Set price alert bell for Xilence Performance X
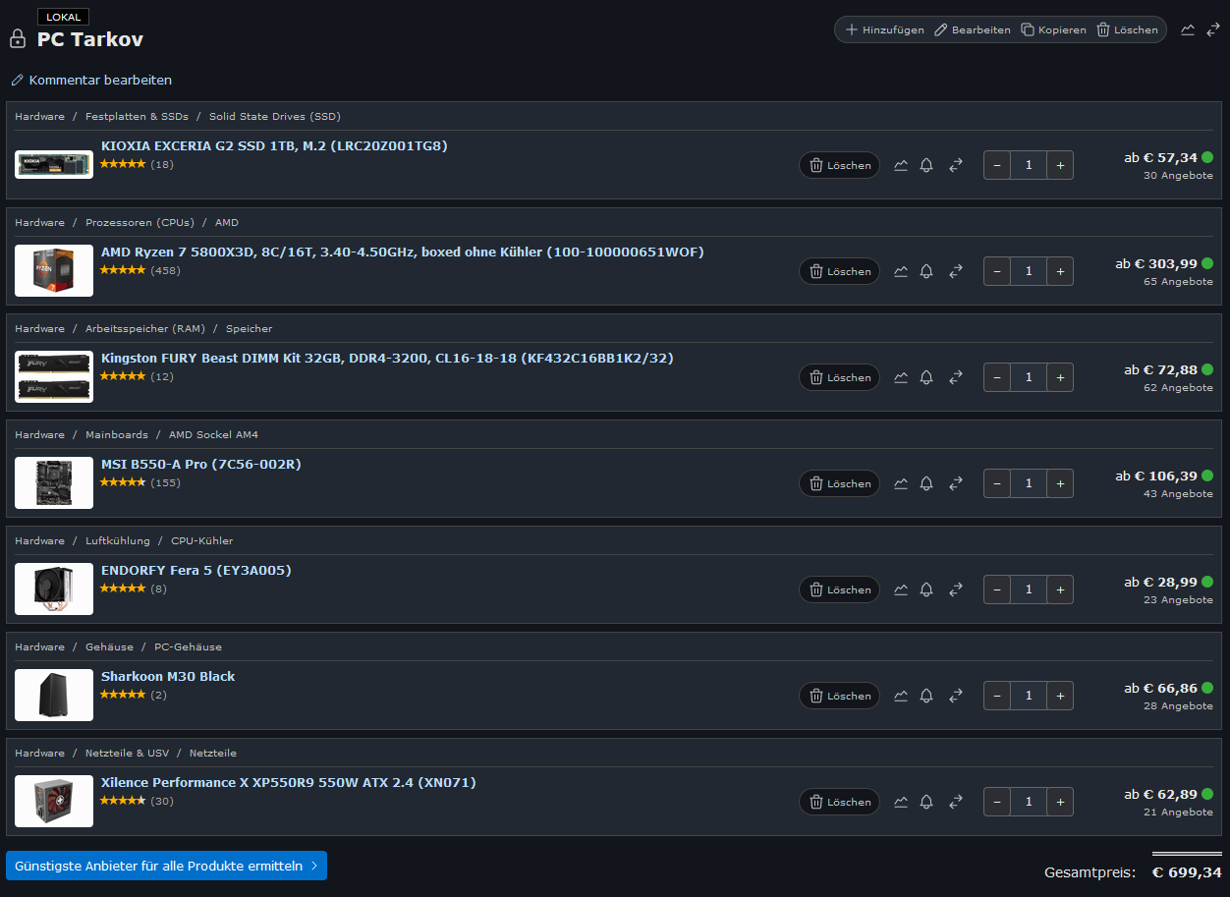This screenshot has height=897, width=1230. click(926, 802)
